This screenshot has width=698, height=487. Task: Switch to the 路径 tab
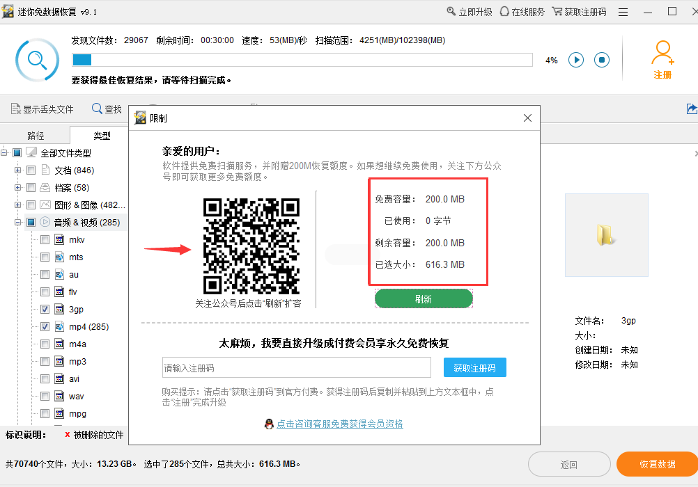point(36,135)
